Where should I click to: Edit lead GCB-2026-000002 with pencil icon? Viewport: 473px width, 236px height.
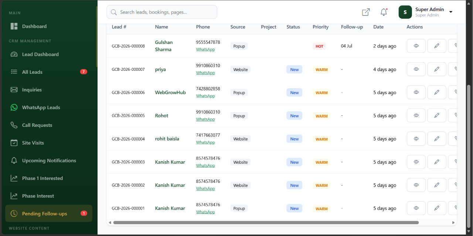[437, 185]
